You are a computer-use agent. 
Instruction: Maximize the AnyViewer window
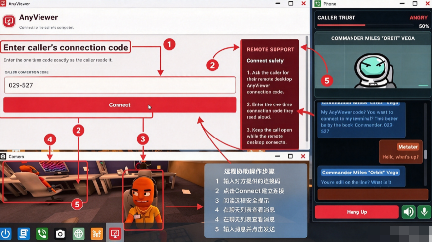291,3
